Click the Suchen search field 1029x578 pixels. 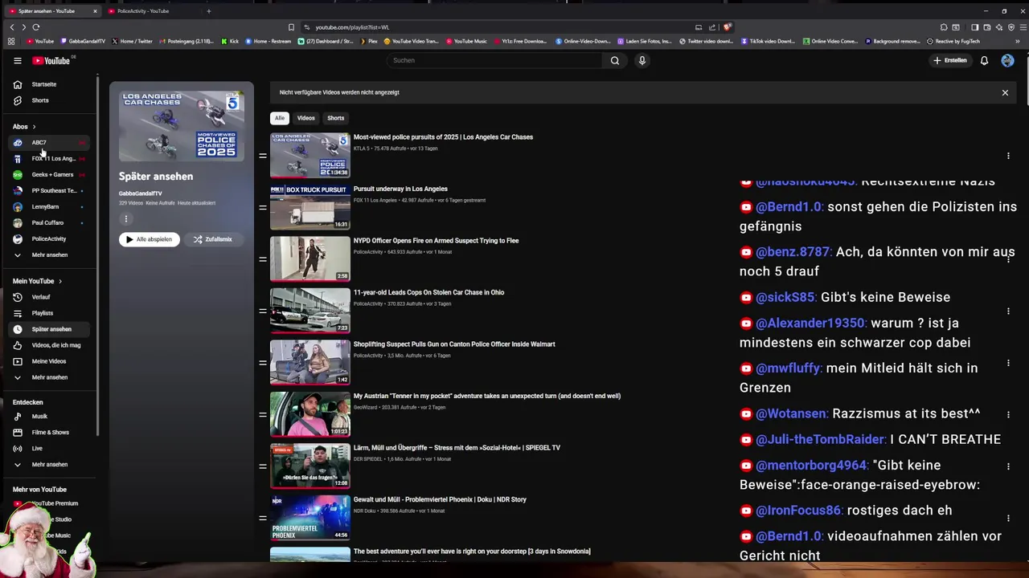[x=494, y=60]
